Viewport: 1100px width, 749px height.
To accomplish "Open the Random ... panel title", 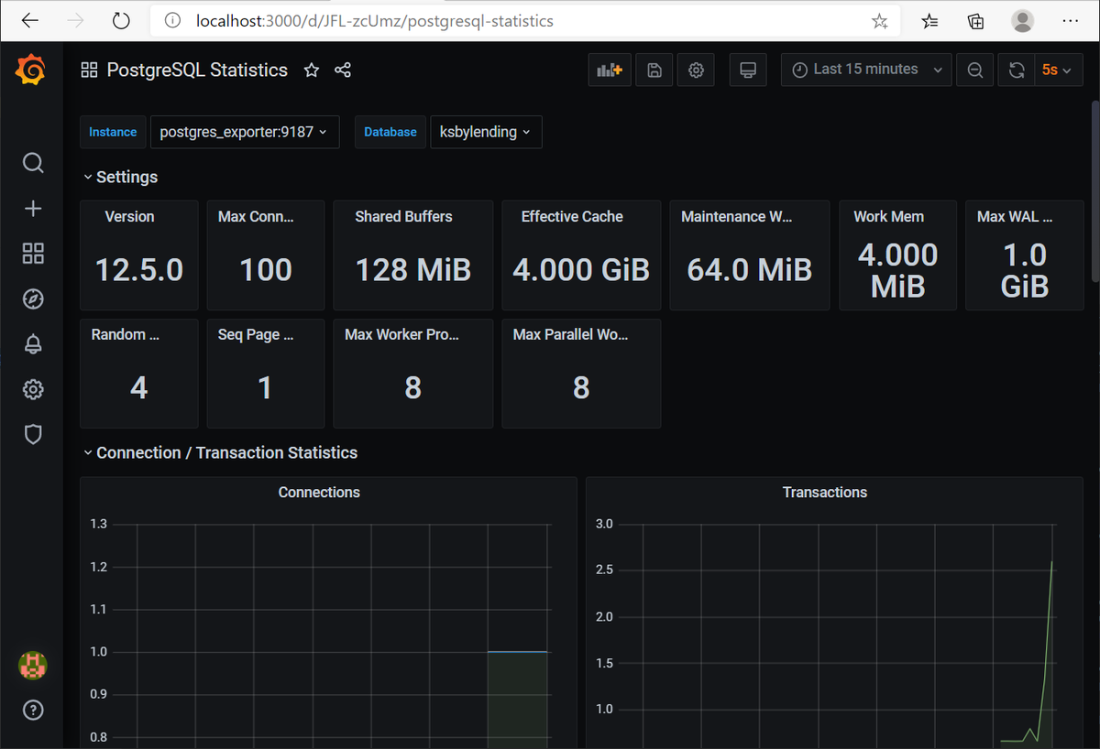I will point(126,335).
